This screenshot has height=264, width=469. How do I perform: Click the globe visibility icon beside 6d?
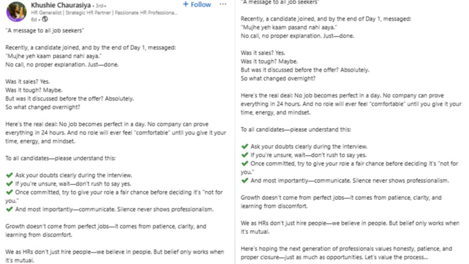click(x=45, y=19)
